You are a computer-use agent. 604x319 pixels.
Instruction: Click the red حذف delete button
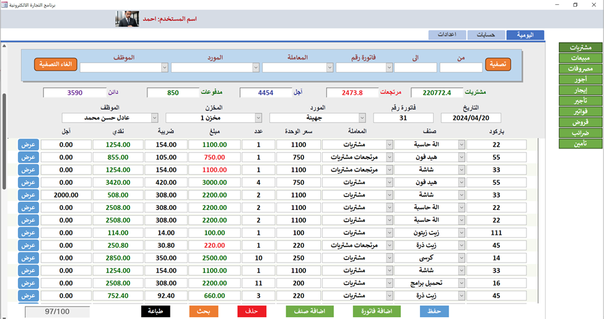tap(252, 312)
